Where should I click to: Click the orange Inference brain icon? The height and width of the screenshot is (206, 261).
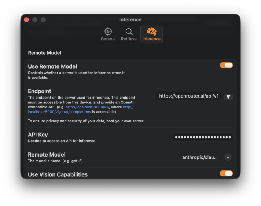click(x=151, y=32)
